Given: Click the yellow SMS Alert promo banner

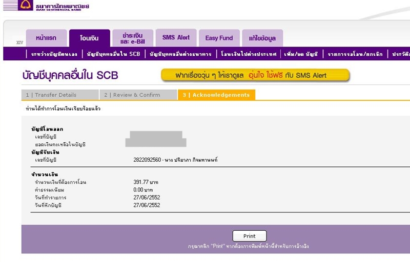Looking at the screenshot, I should click(x=255, y=75).
